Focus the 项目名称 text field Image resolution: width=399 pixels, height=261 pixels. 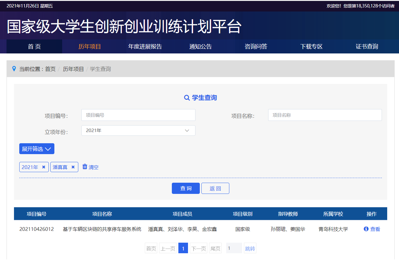[325, 115]
